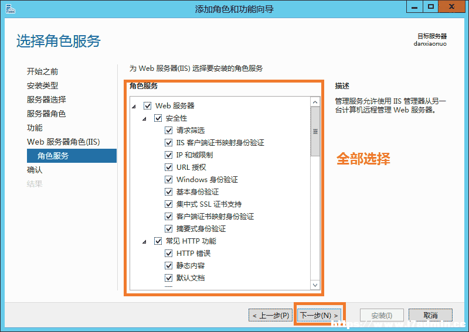Collapse the Web 服务器 tree node
The width and height of the screenshot is (469, 332).
(x=134, y=106)
